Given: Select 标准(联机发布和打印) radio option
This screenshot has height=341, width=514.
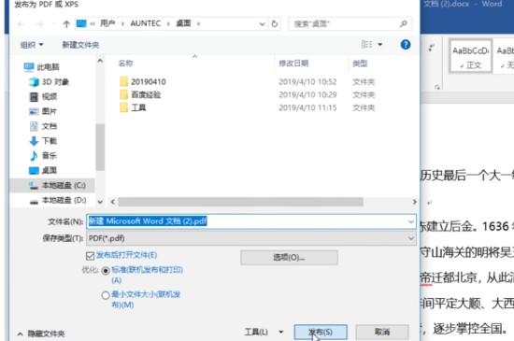Looking at the screenshot, I should pyautogui.click(x=106, y=271).
